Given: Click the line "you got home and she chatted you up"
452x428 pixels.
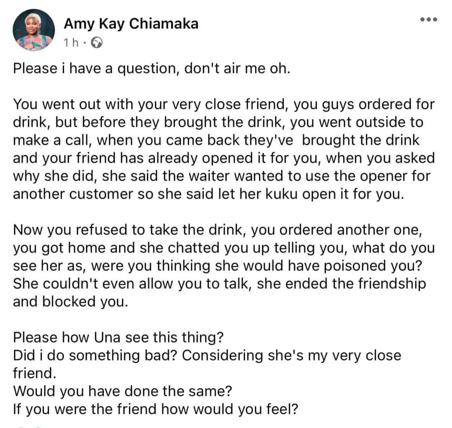Looking at the screenshot, I should click(x=223, y=248).
